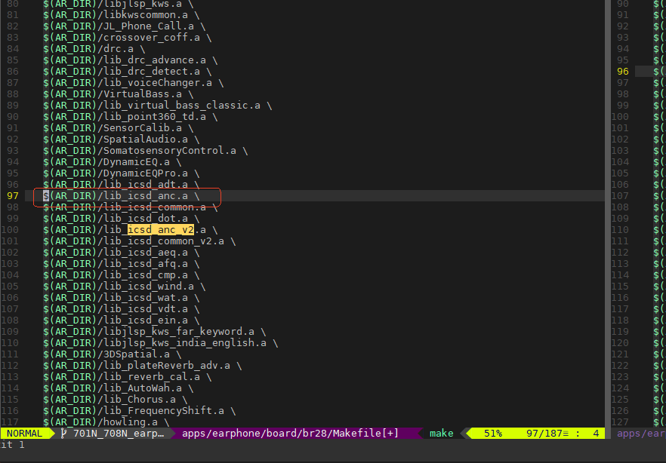Click the 'make' filetype segment in statusline

pos(441,434)
